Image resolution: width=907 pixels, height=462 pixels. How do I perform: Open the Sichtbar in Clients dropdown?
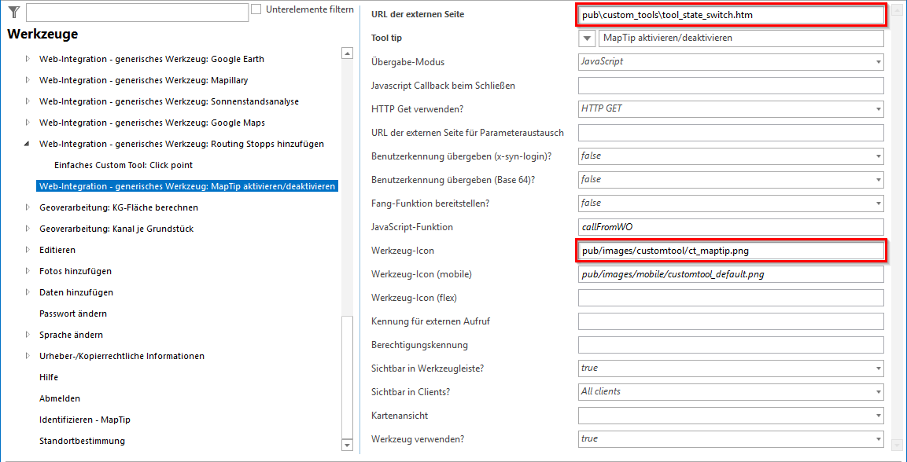877,391
